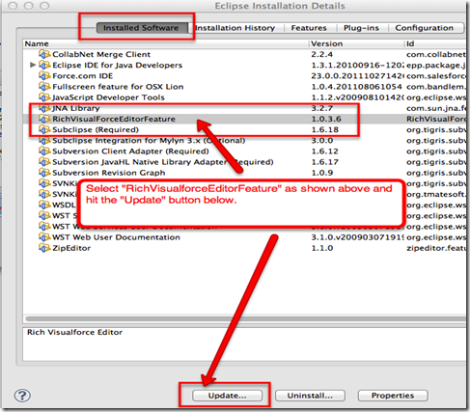Click the Uninstall... button

310,396
